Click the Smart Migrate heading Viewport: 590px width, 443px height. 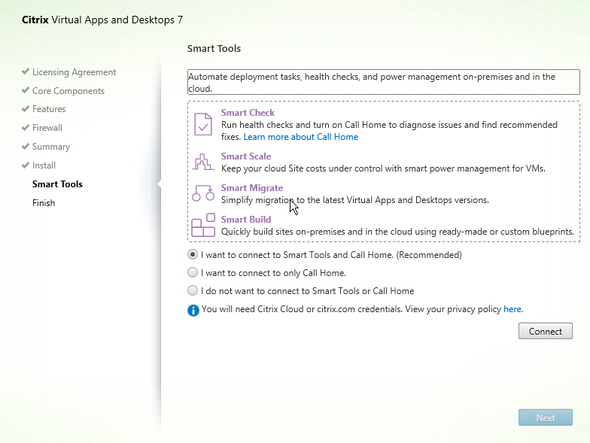pyautogui.click(x=251, y=188)
